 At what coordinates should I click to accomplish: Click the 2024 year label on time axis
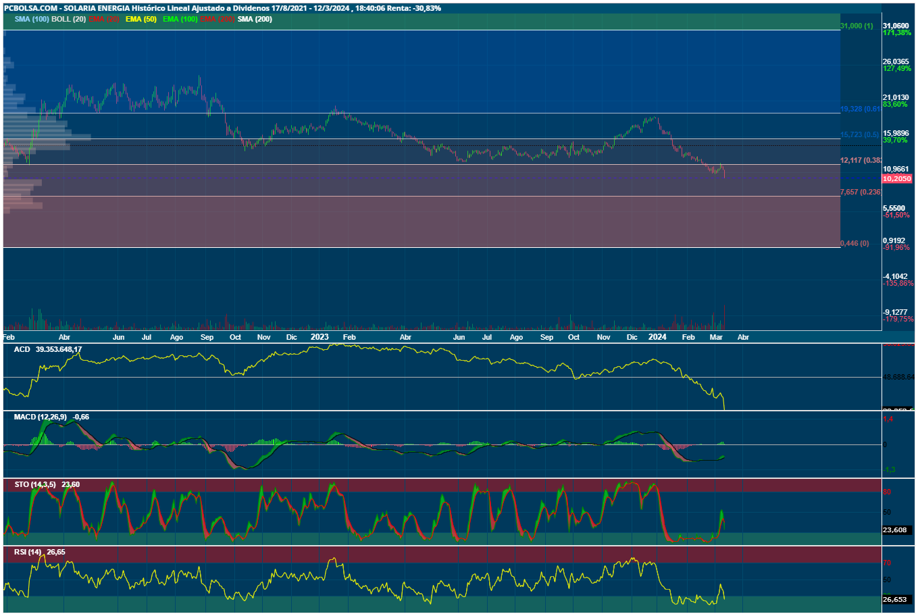tap(657, 336)
